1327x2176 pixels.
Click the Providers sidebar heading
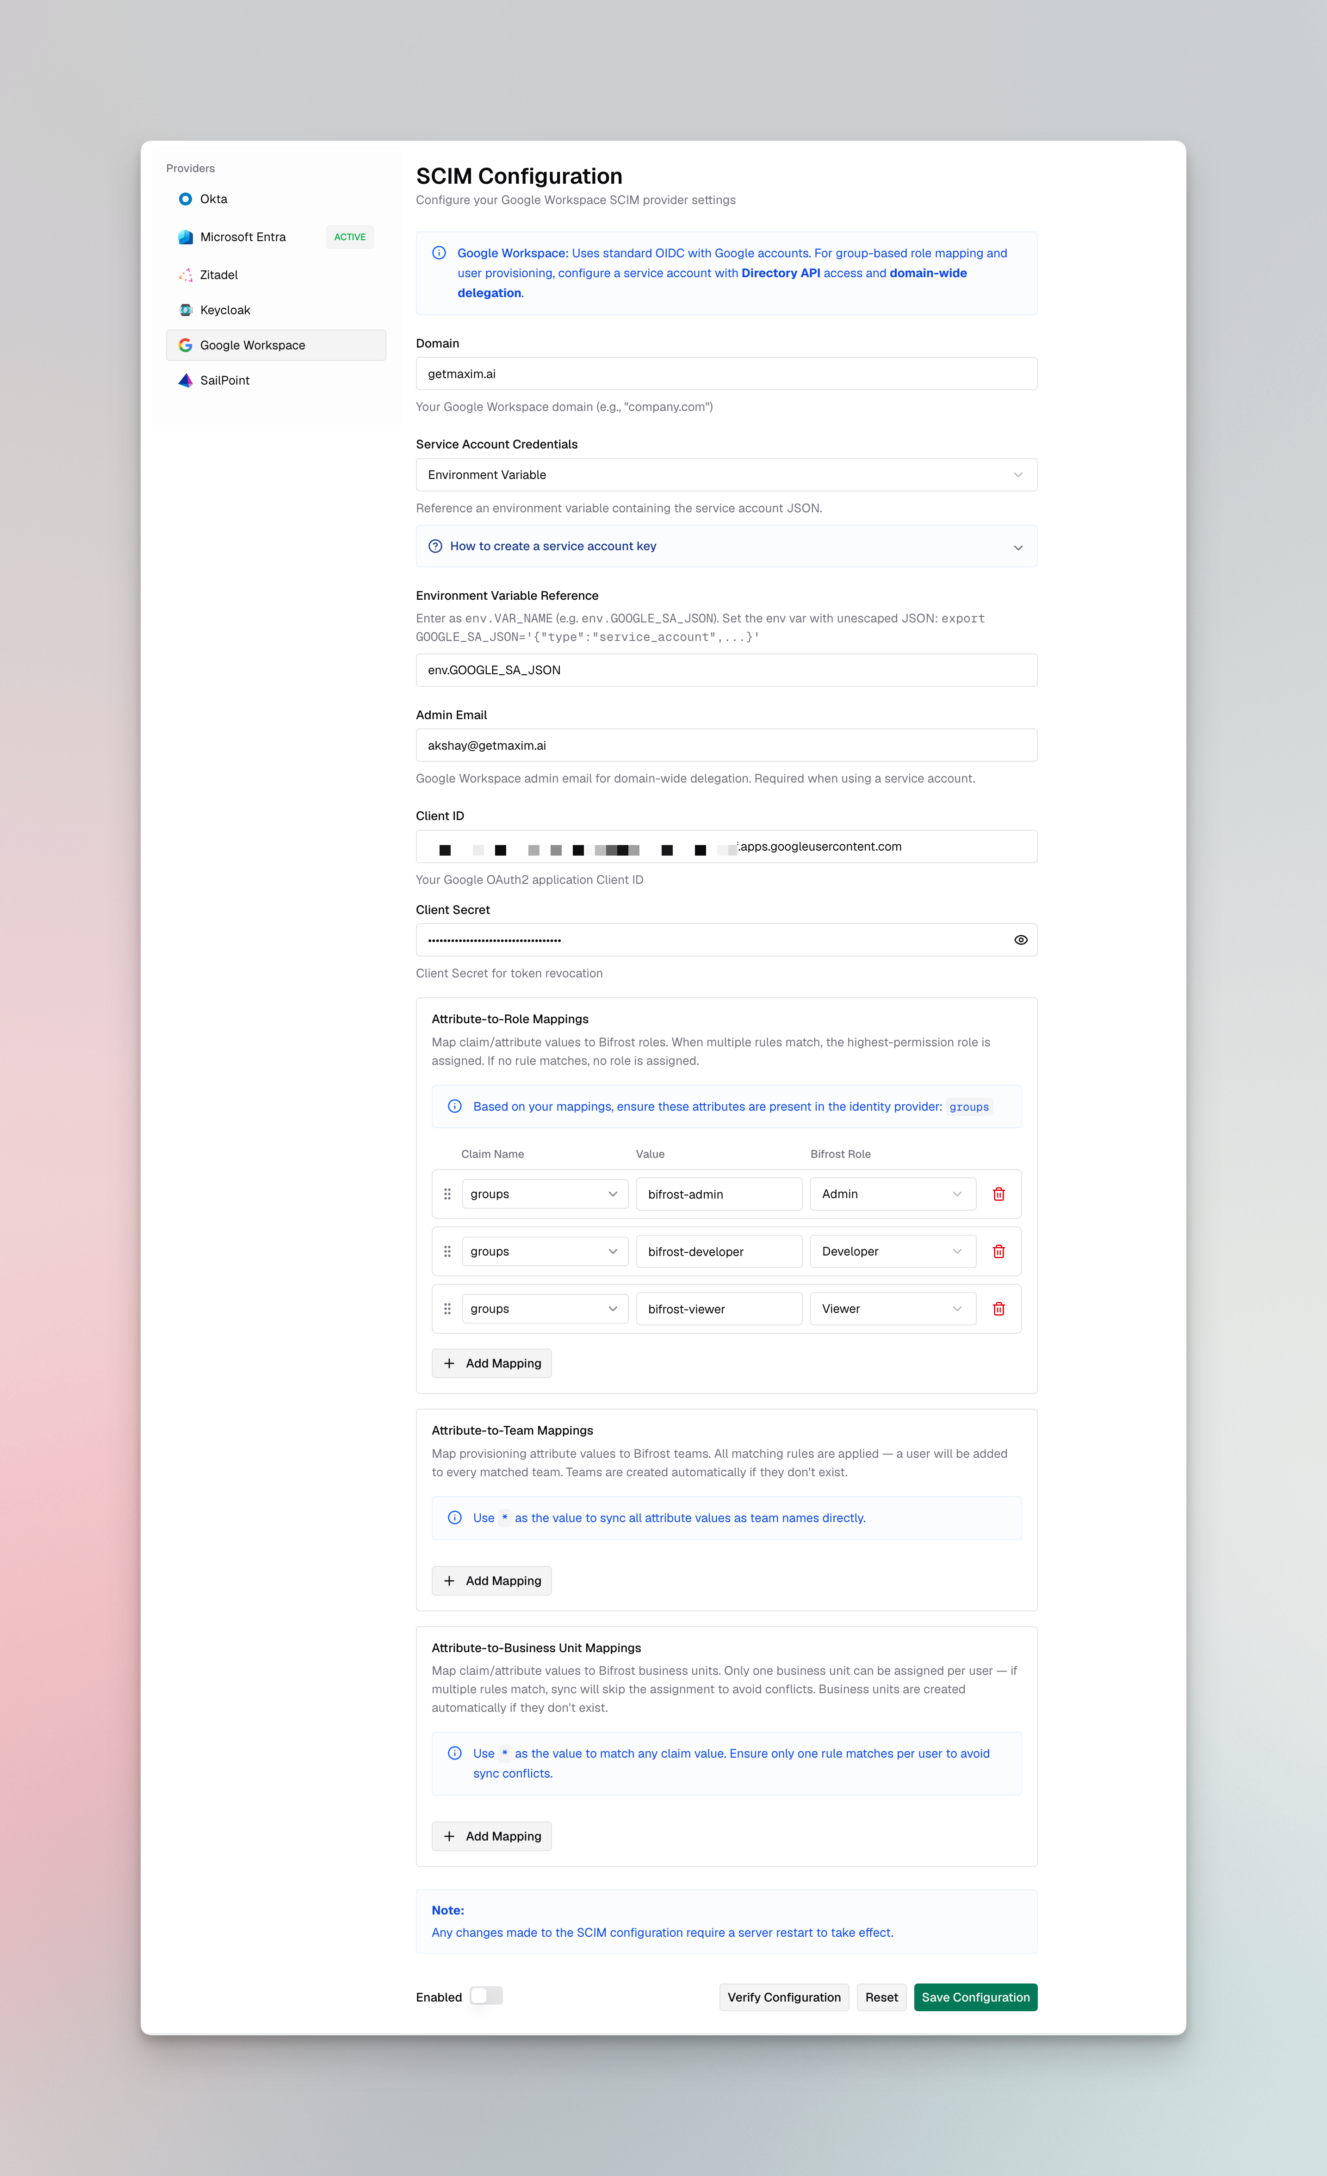(191, 168)
